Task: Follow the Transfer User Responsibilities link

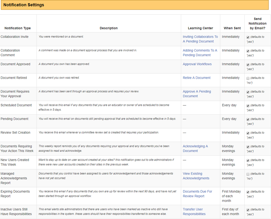Action: (194, 212)
